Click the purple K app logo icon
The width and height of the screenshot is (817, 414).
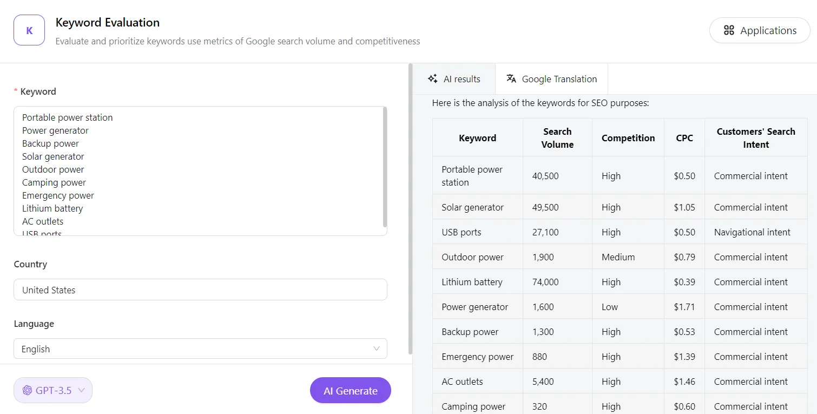29,30
